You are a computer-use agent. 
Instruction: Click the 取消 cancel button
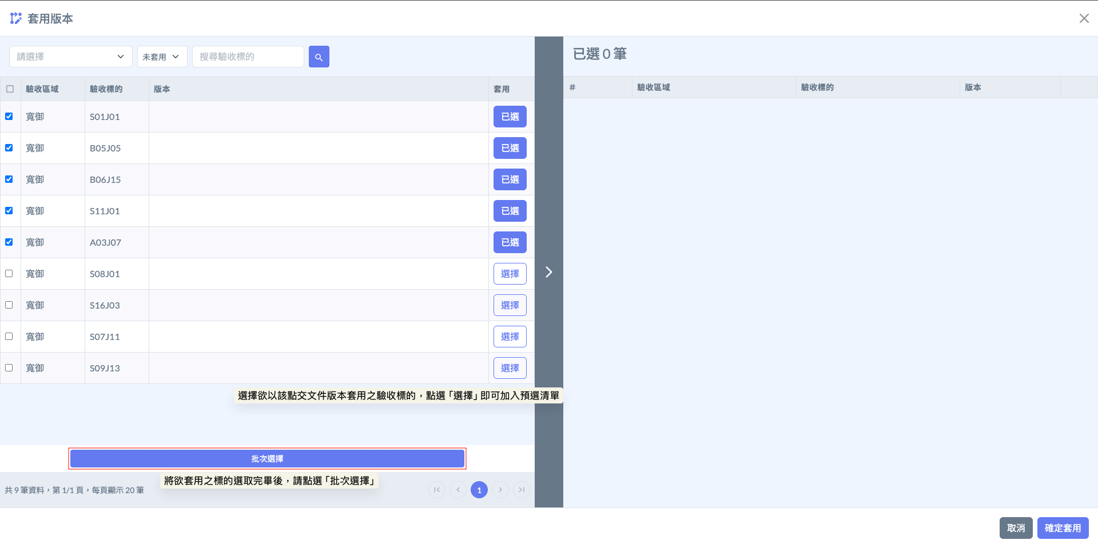(1016, 528)
